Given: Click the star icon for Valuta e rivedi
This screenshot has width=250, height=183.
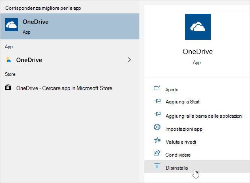Looking at the screenshot, I should 157,140.
